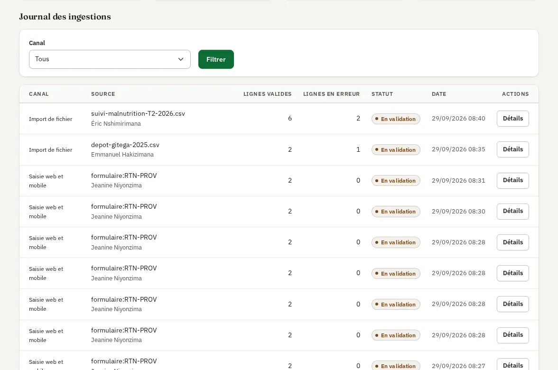Click the Import de fichier cell for depot-gitega
This screenshot has width=558, height=370.
pyautogui.click(x=50, y=150)
